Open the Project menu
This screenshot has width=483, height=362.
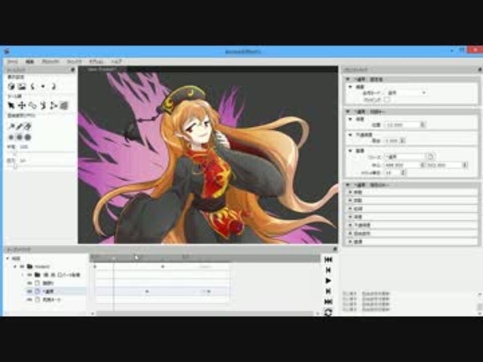coord(50,61)
